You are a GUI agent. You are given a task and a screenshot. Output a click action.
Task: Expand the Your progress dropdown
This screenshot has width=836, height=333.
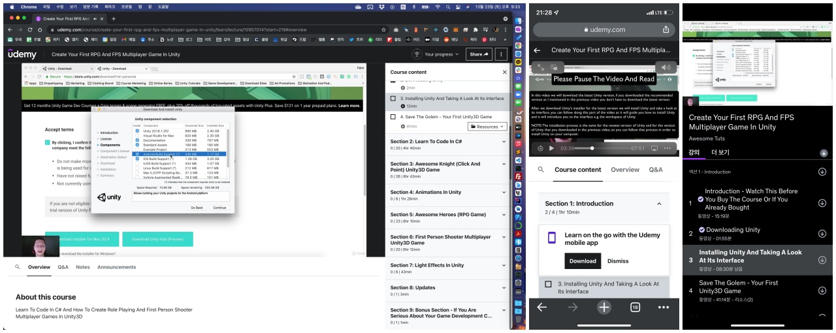(442, 54)
